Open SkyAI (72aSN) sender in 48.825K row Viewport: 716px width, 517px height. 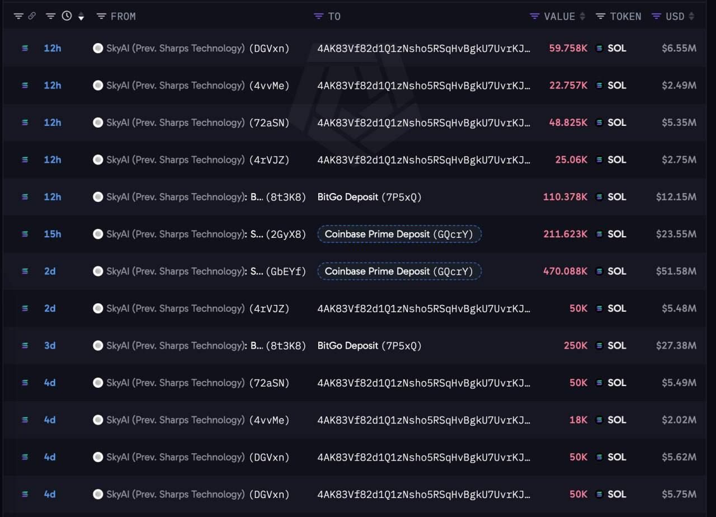(191, 123)
